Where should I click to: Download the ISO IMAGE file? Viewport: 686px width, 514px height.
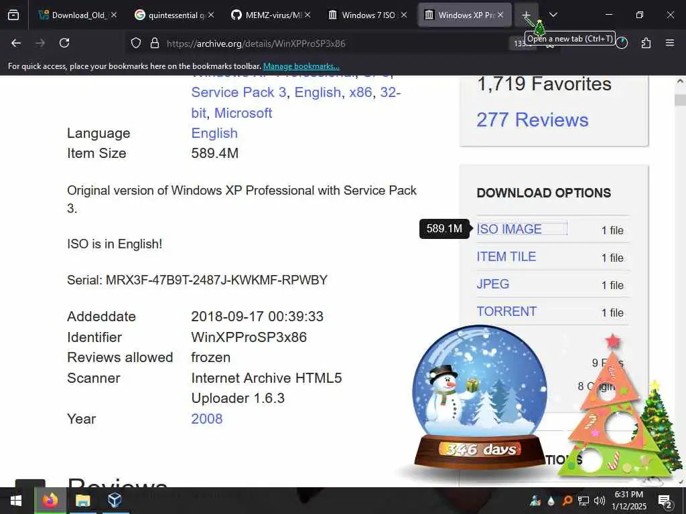pyautogui.click(x=509, y=229)
